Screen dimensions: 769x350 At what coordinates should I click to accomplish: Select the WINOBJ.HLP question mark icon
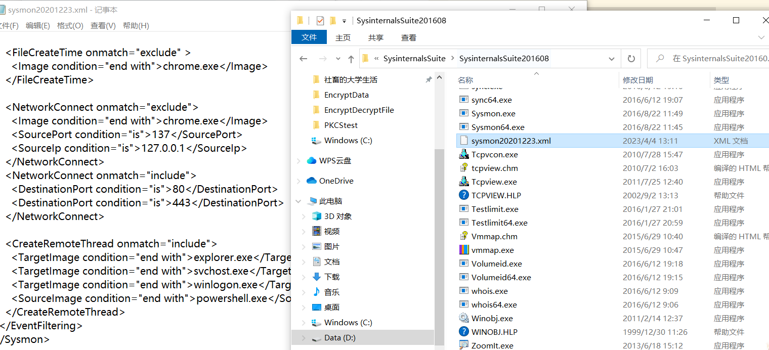[464, 332]
